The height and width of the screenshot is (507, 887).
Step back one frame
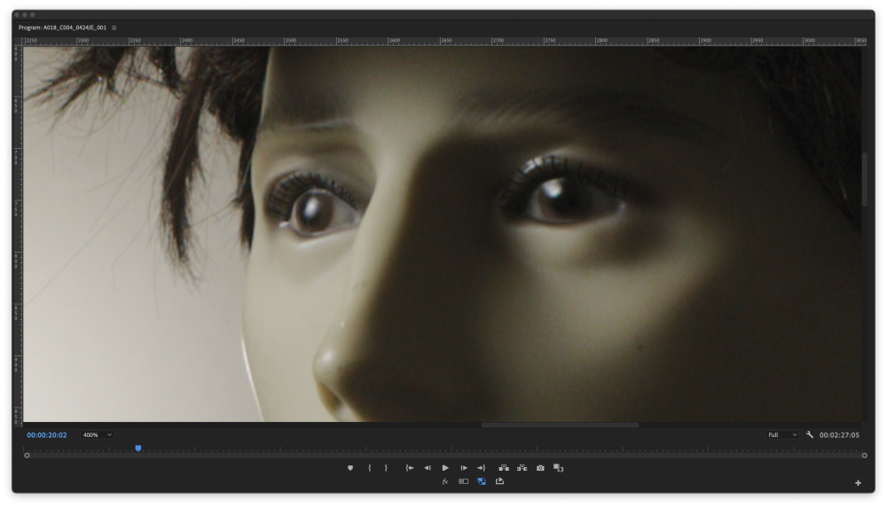tap(427, 468)
